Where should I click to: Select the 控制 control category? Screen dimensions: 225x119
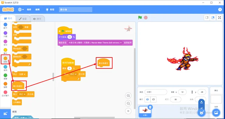[5, 60]
